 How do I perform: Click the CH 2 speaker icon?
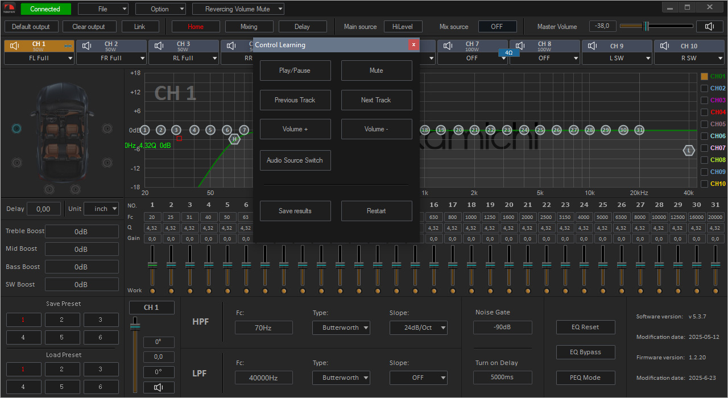coord(87,46)
